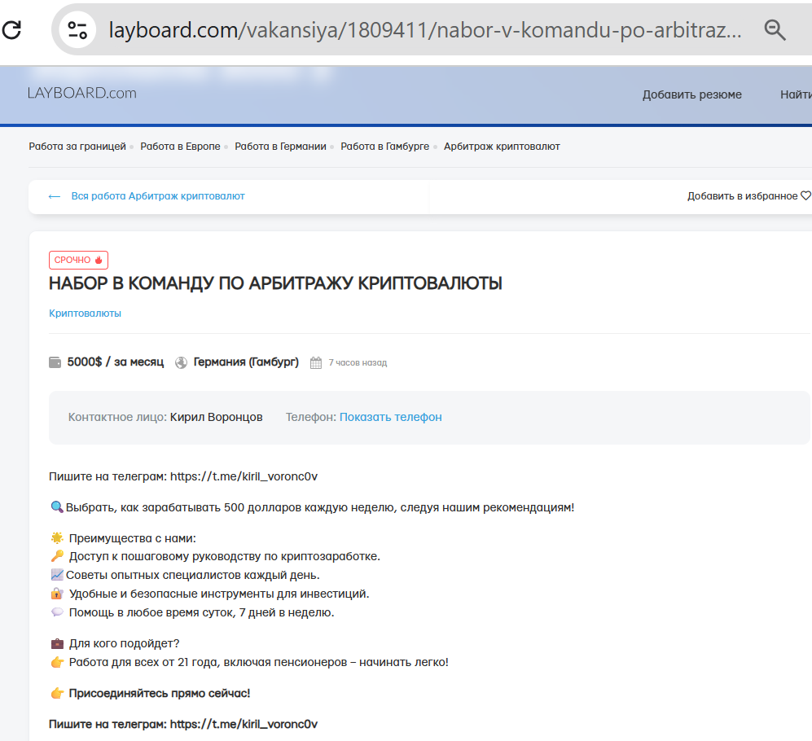Click the red back arrow icon
812x741 pixels.
point(55,196)
